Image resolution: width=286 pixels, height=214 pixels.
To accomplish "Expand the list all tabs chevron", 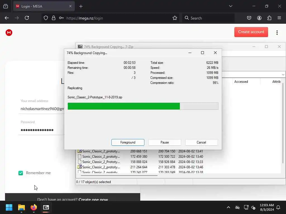I will 230,6.
